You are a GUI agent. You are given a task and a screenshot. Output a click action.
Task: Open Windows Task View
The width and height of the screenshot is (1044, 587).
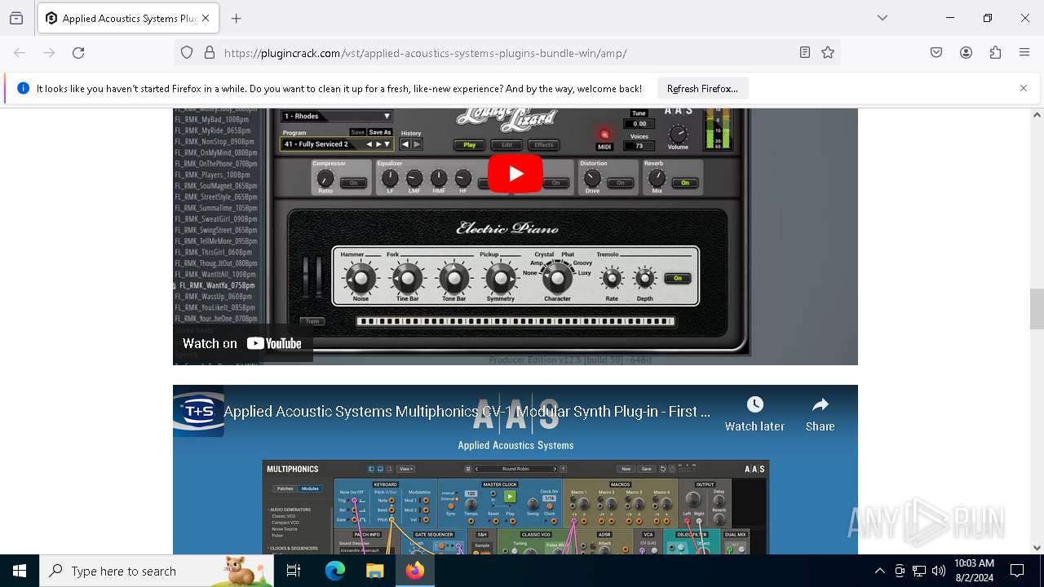pyautogui.click(x=294, y=571)
